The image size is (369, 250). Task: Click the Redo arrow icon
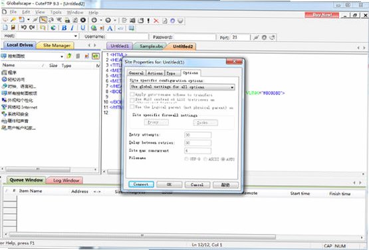[x=32, y=27]
